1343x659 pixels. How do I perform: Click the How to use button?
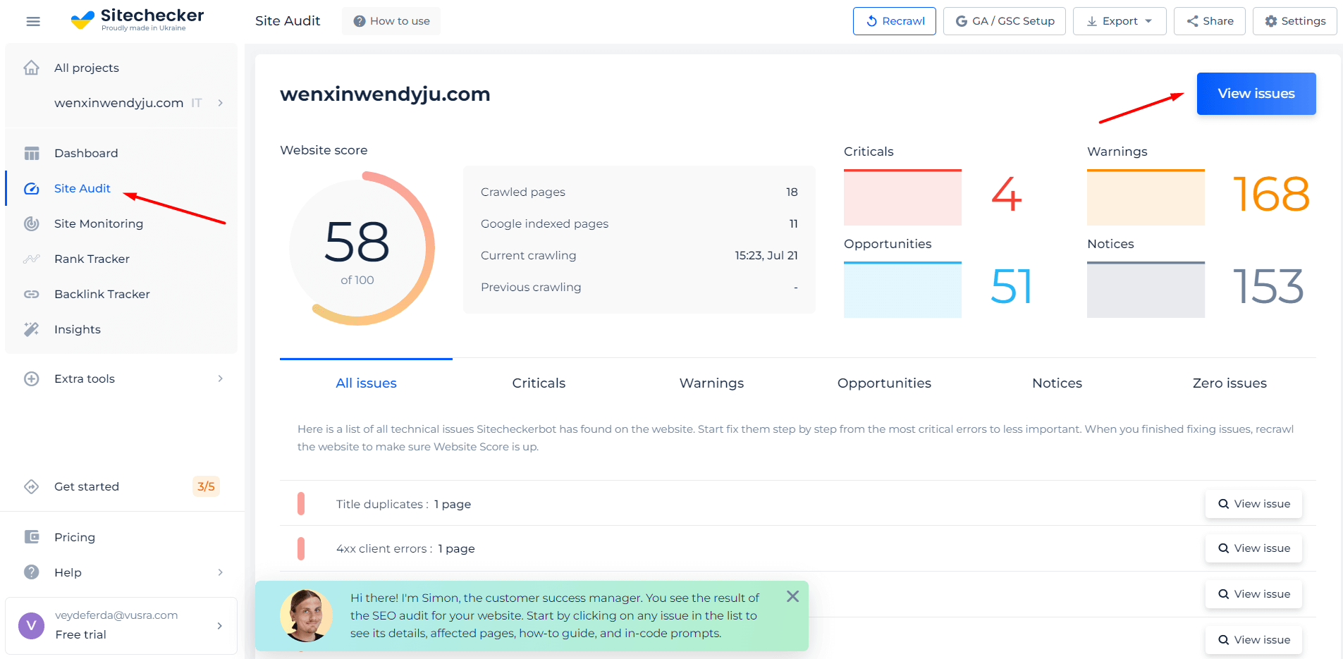tap(391, 21)
